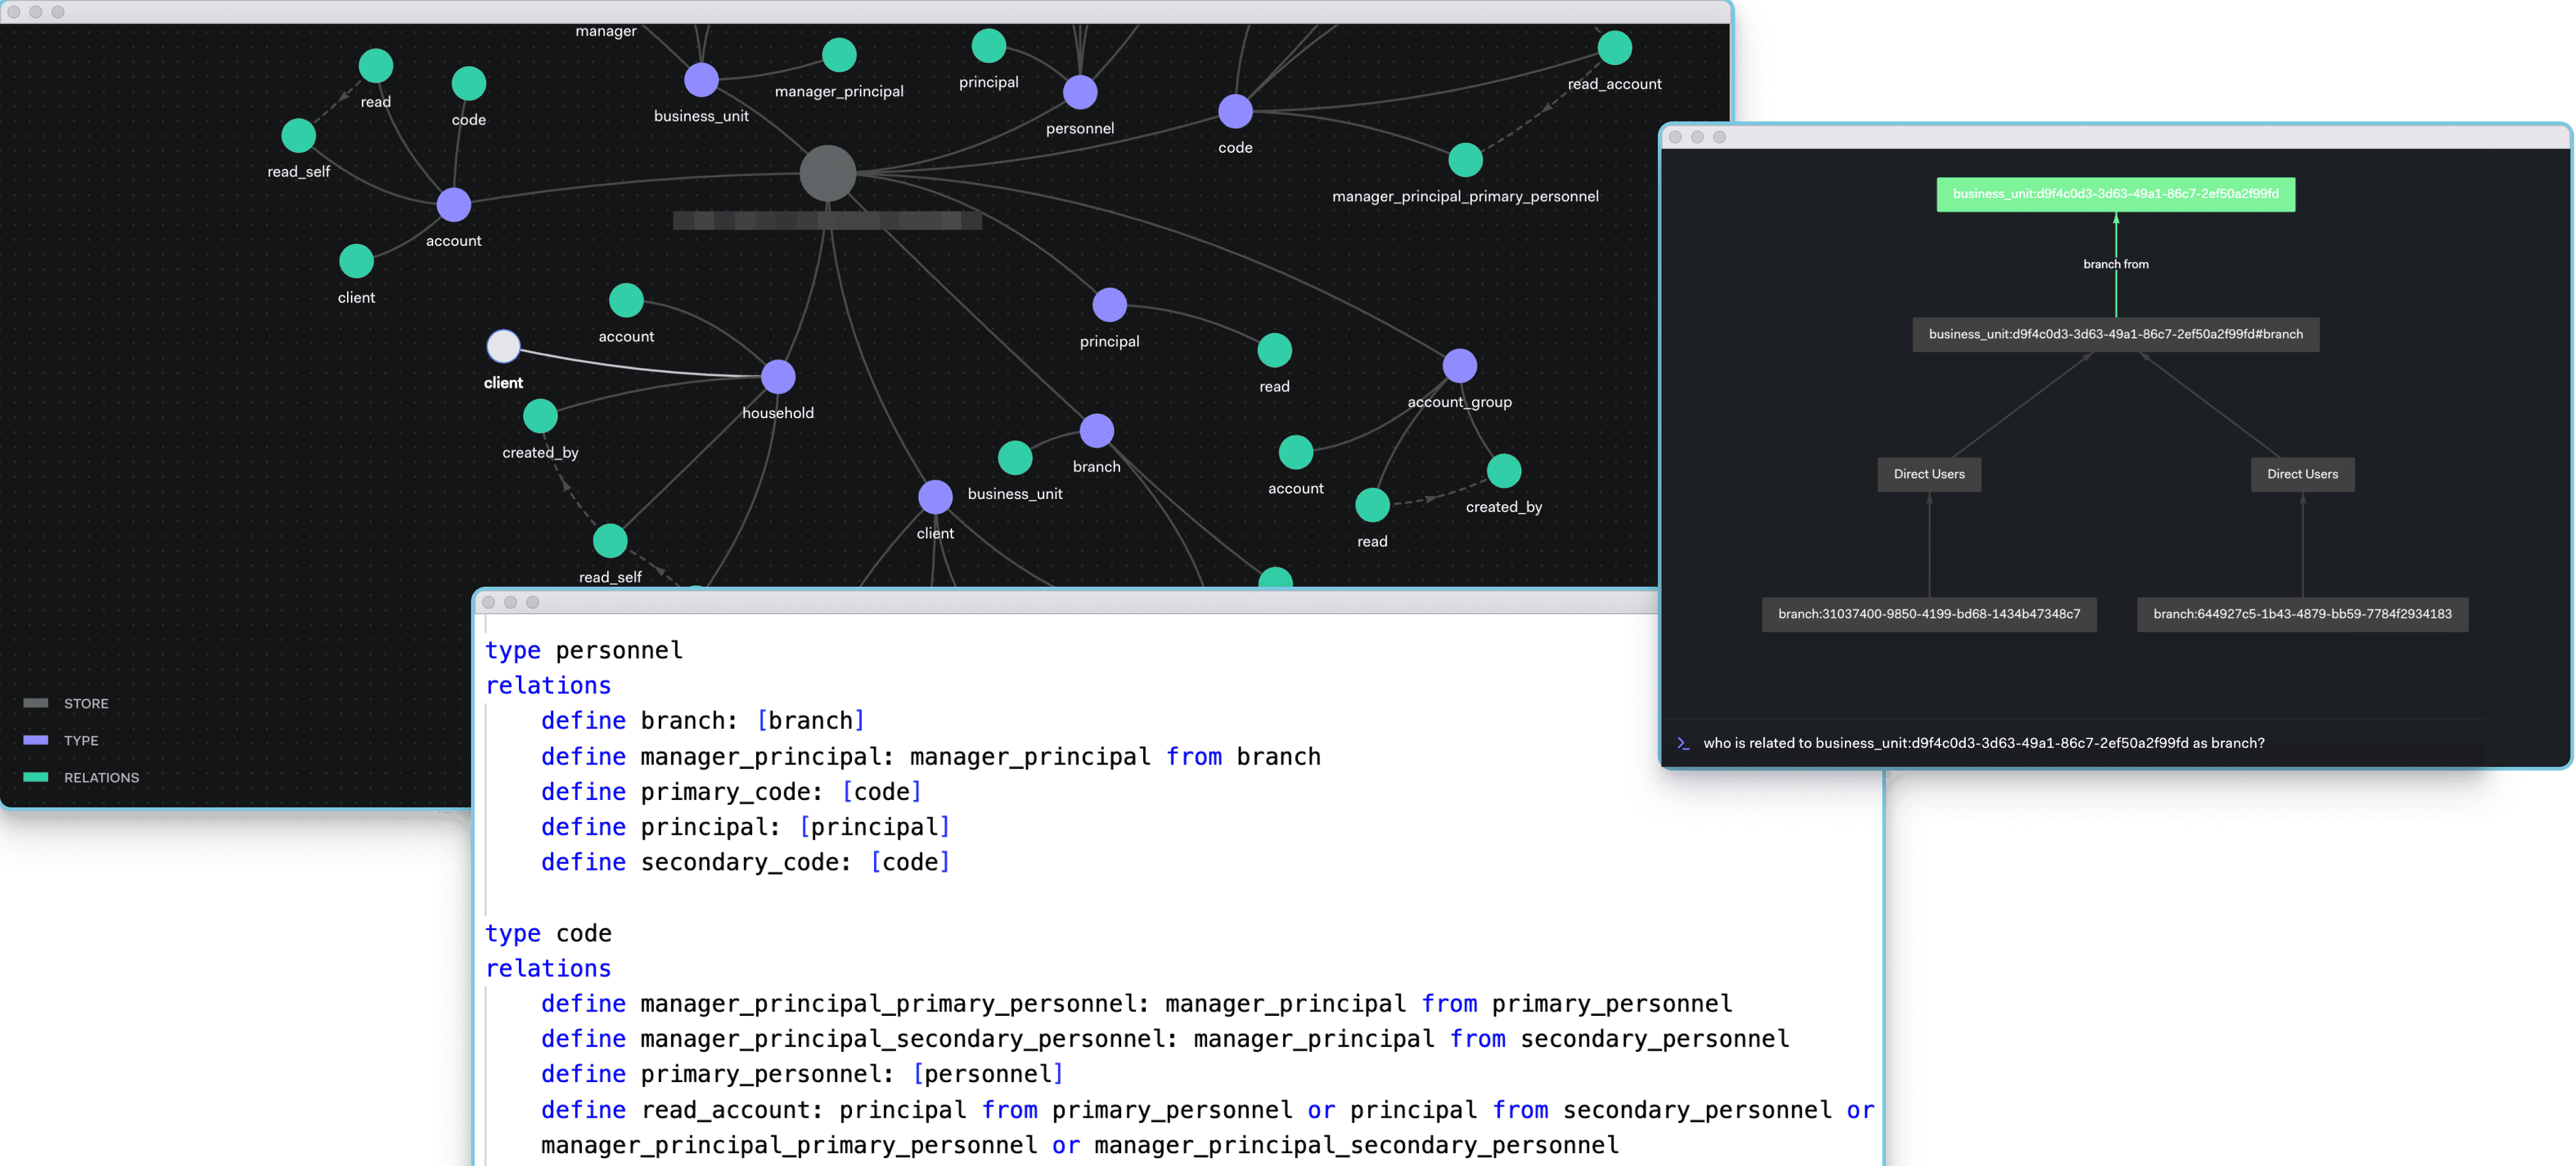The height and width of the screenshot is (1166, 2576).
Task: Select the branch type node
Action: click(1097, 430)
